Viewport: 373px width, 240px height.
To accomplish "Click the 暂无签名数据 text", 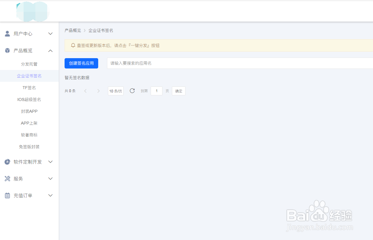I will 77,78.
